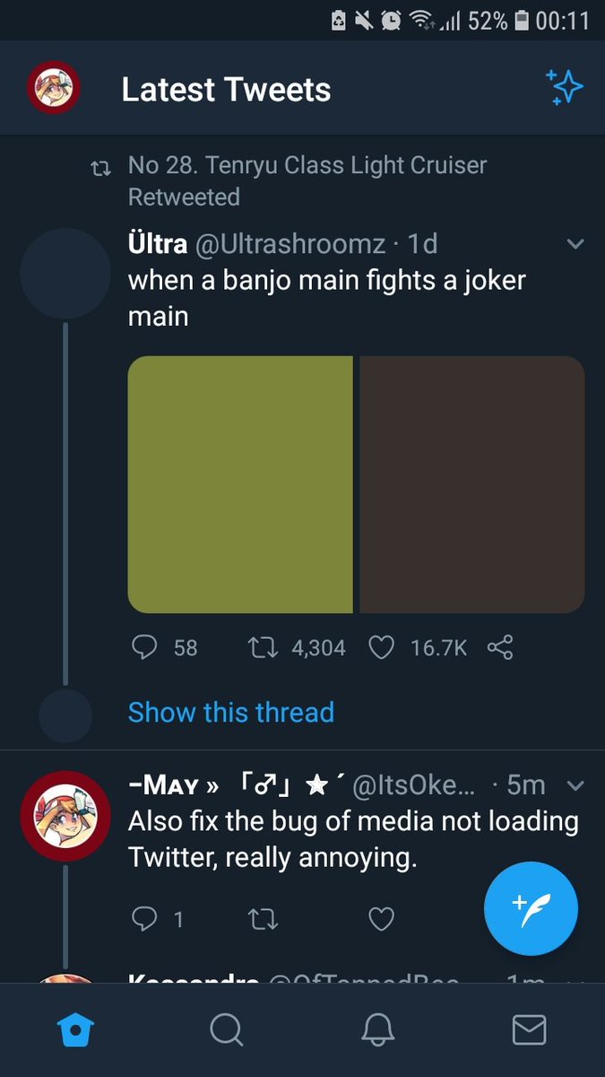Open the olive green left image
The image size is (605, 1077).
240,485
